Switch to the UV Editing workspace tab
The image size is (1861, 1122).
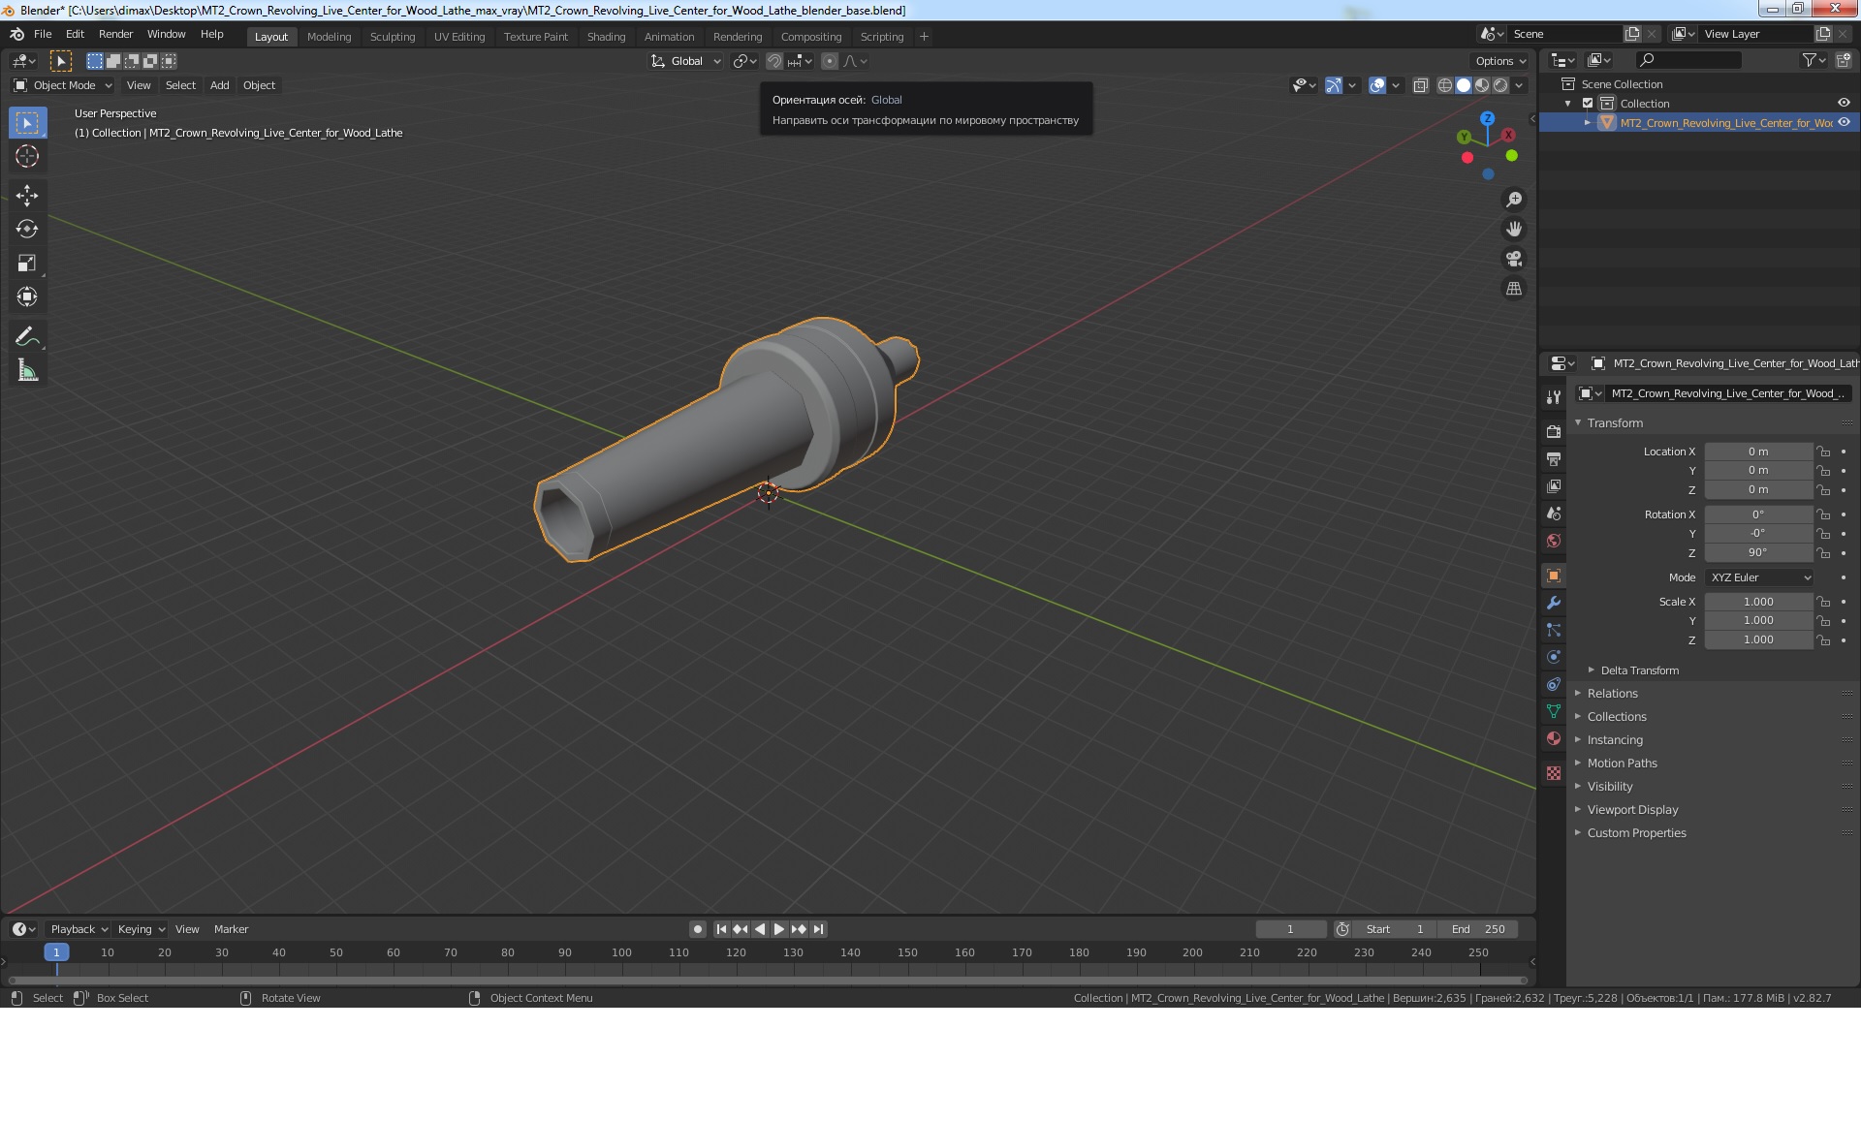point(459,37)
